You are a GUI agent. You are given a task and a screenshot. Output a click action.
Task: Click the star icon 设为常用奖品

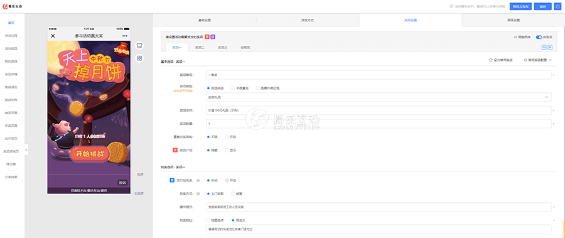click(x=490, y=60)
